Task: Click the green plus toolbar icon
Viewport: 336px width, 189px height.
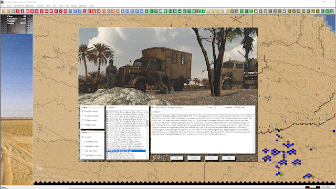Action: tap(146, 11)
